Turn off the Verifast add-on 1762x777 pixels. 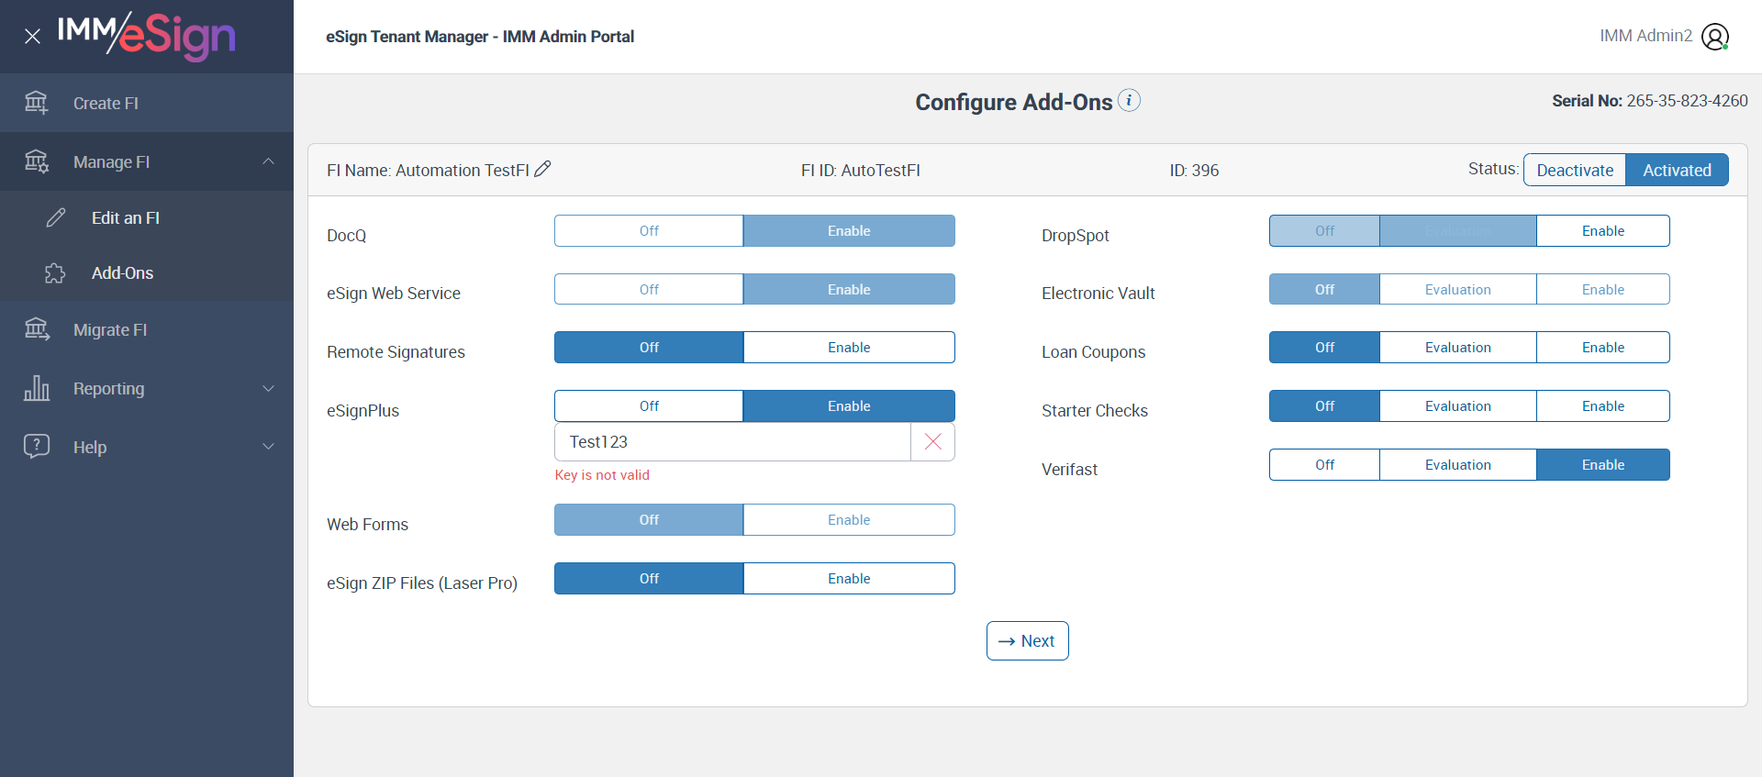tap(1323, 465)
